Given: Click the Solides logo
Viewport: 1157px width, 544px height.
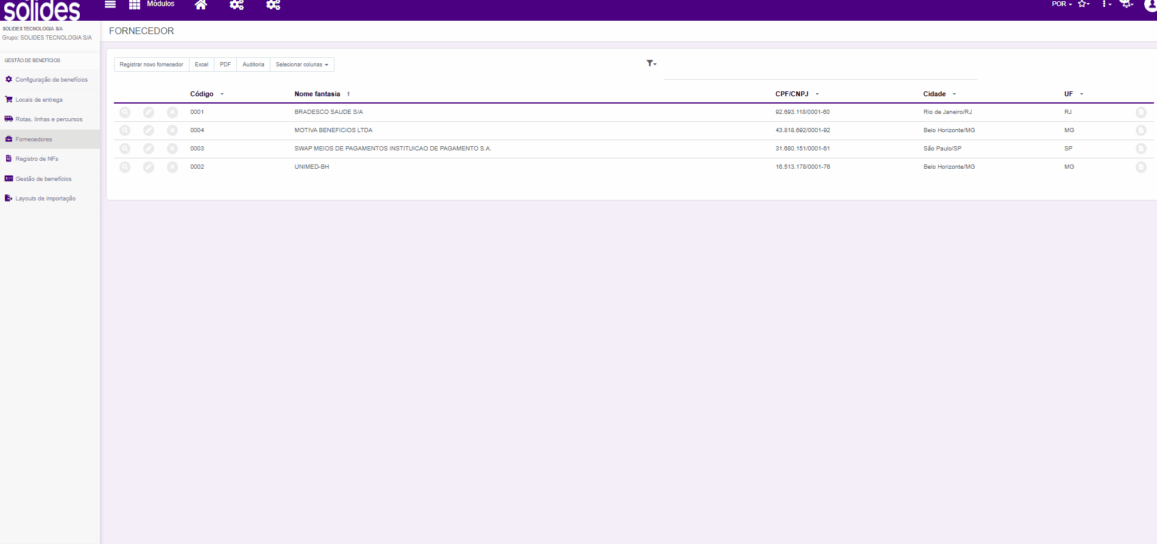Looking at the screenshot, I should click(x=42, y=10).
